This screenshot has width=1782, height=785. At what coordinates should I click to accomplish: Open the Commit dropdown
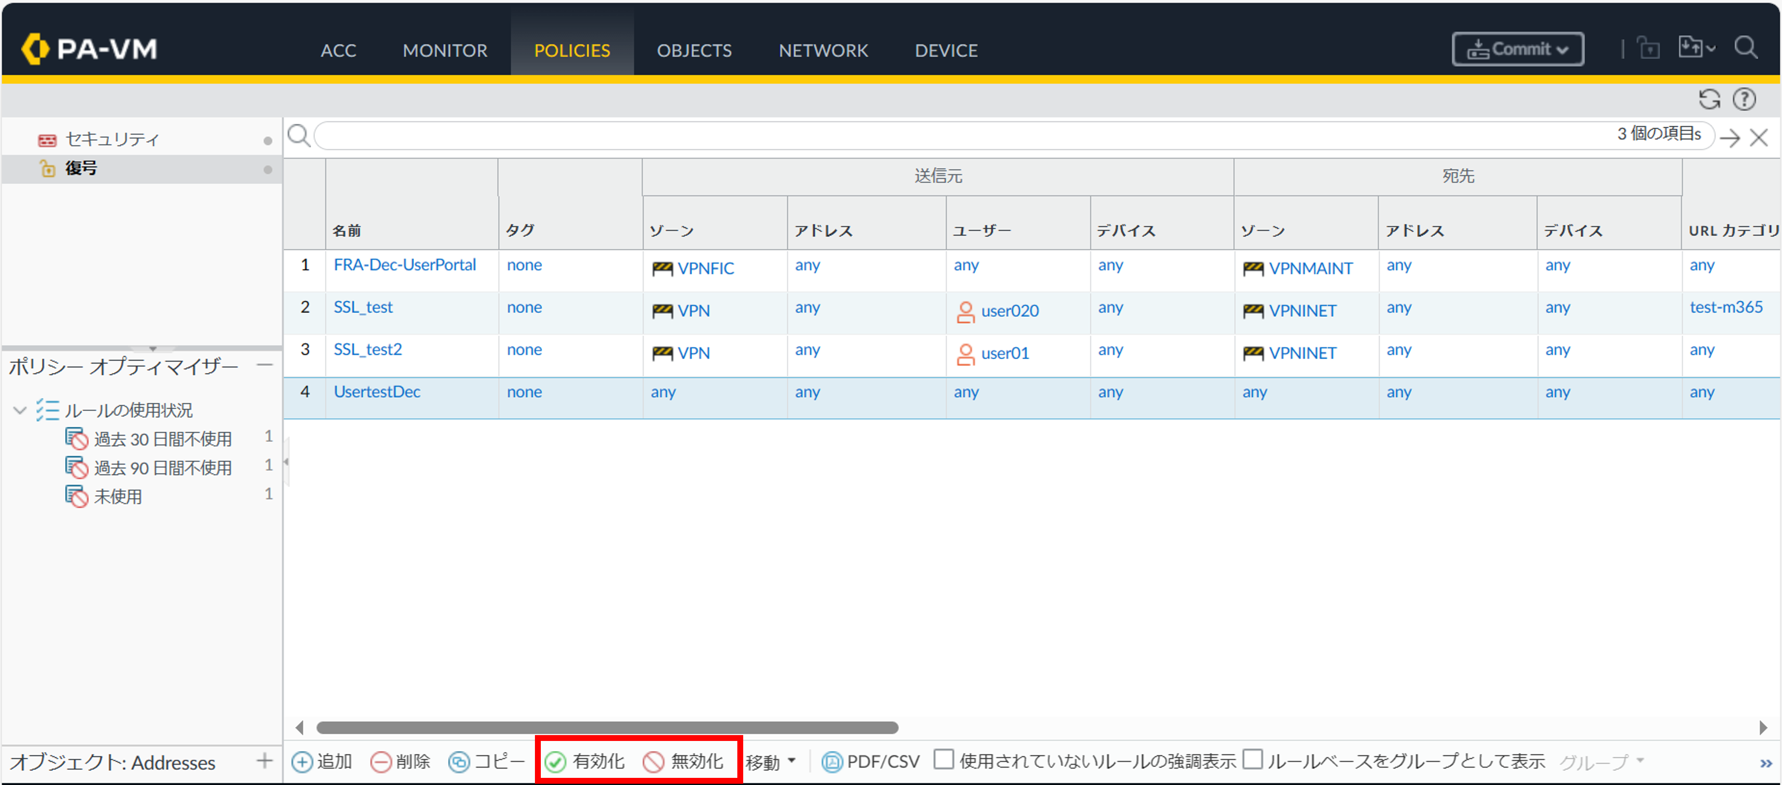(1518, 49)
